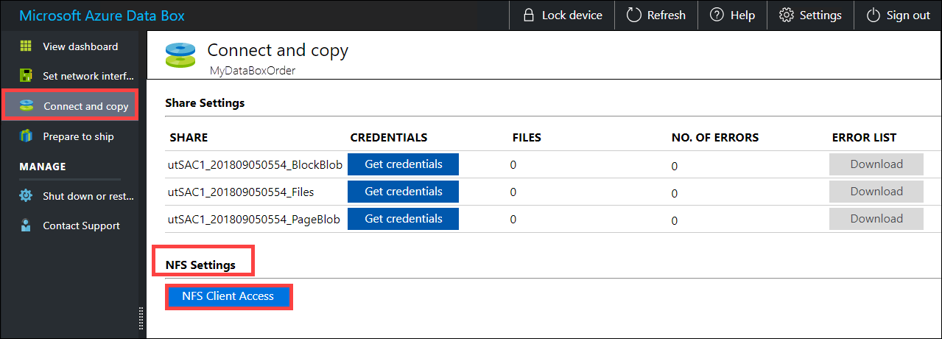Click the sidebar resize grip handle

pyautogui.click(x=141, y=318)
